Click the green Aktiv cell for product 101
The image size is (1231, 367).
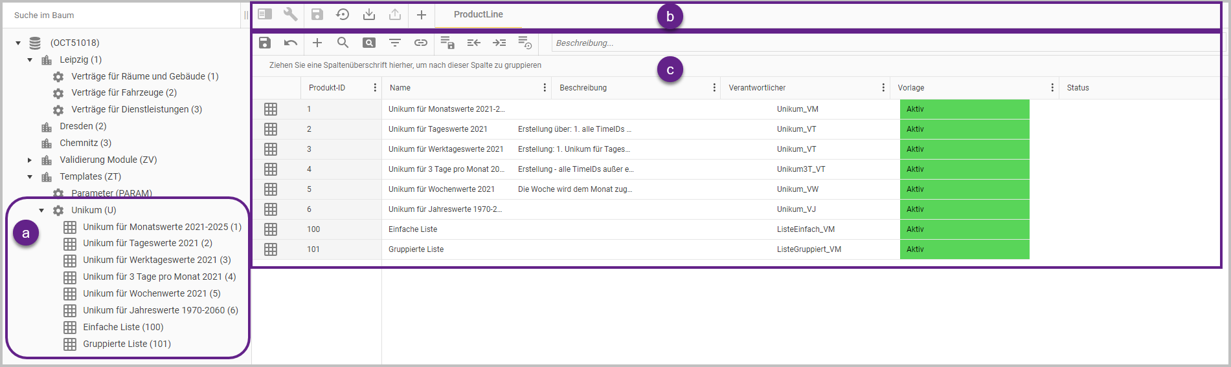coord(964,249)
